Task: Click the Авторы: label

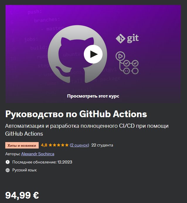Action: pos(13,154)
